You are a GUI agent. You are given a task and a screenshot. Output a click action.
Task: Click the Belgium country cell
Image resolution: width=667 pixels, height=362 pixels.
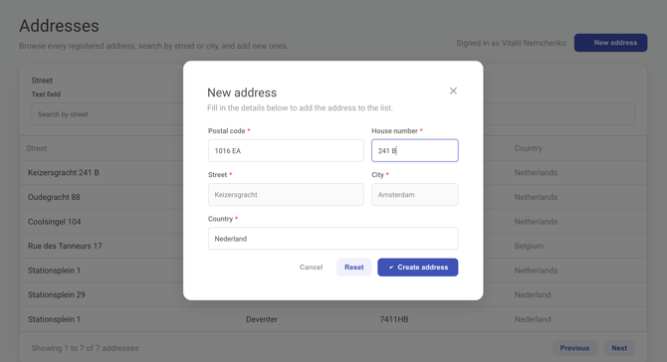pos(529,246)
